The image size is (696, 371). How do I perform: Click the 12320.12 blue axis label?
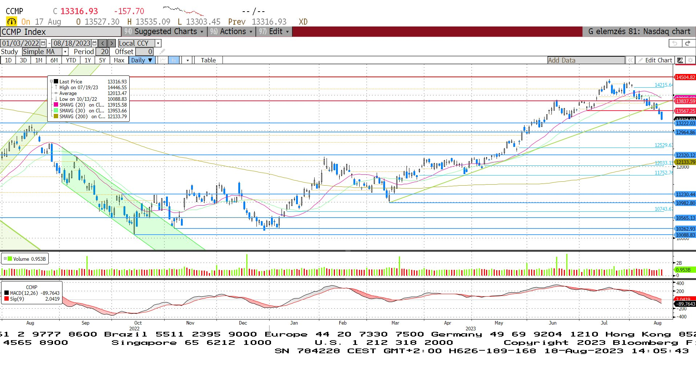point(685,155)
